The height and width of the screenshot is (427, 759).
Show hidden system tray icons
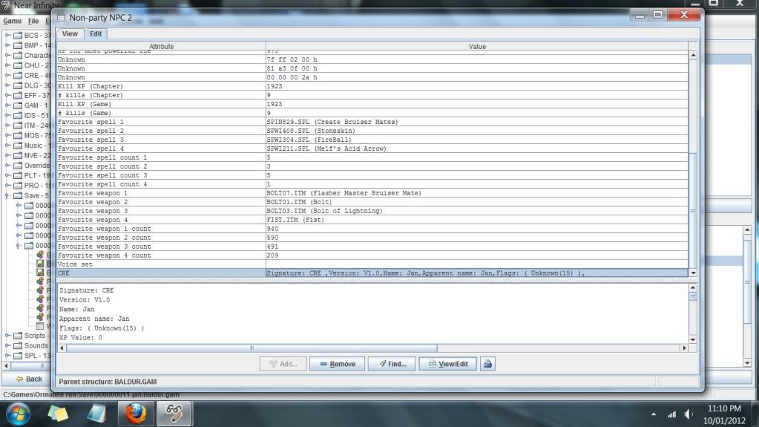point(654,414)
